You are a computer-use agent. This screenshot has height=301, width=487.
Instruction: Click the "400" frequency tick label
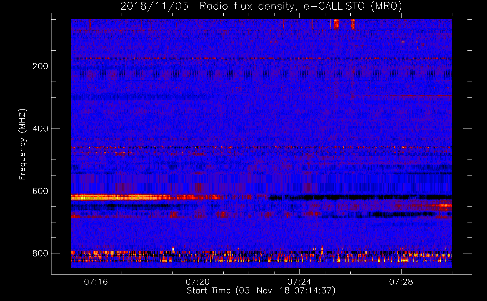pos(40,129)
